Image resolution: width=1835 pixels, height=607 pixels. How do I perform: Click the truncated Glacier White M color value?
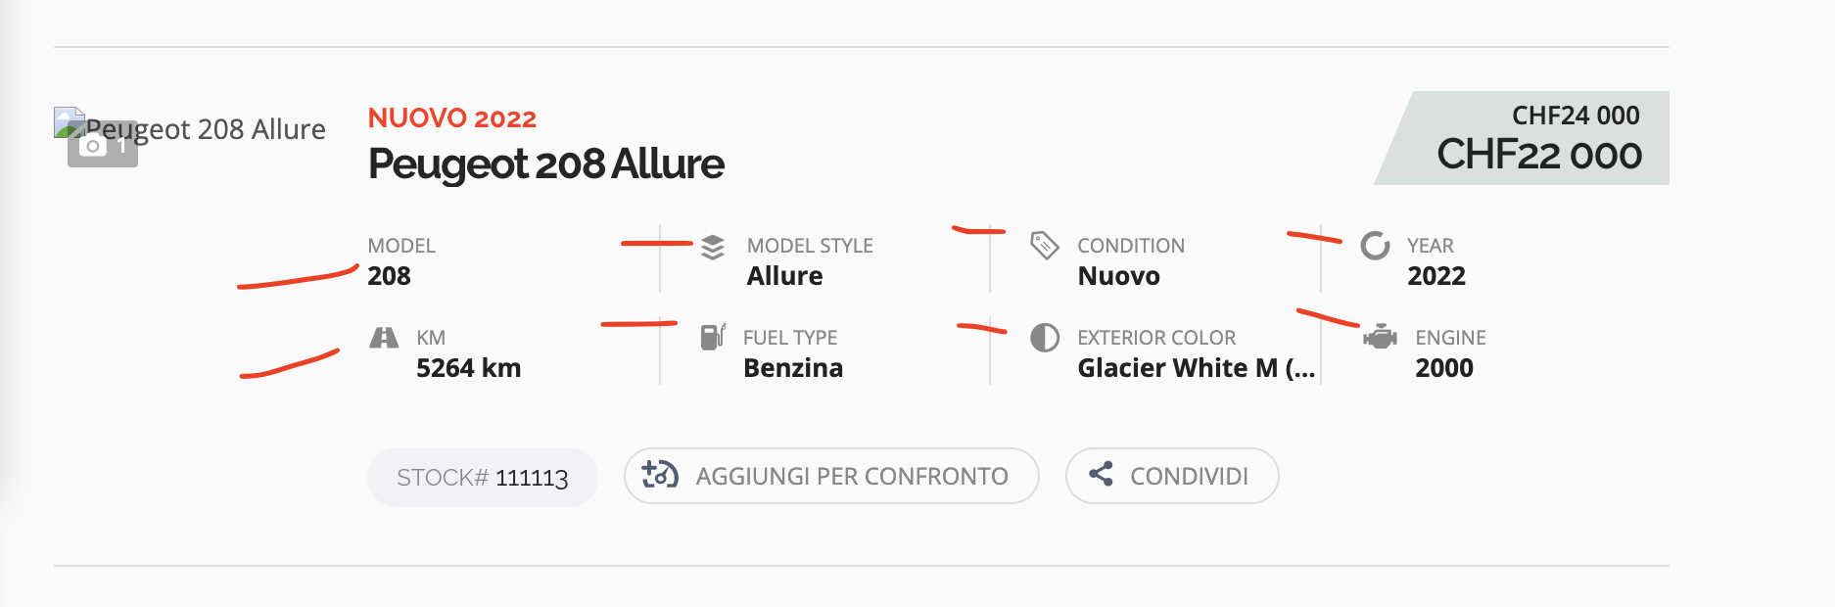(1196, 368)
